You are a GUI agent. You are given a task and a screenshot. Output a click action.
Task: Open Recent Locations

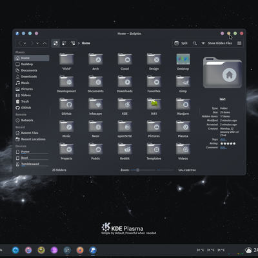(x=32, y=139)
